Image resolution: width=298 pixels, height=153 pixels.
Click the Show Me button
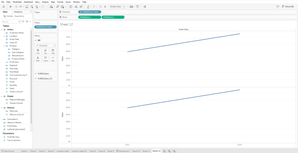coord(288,6)
